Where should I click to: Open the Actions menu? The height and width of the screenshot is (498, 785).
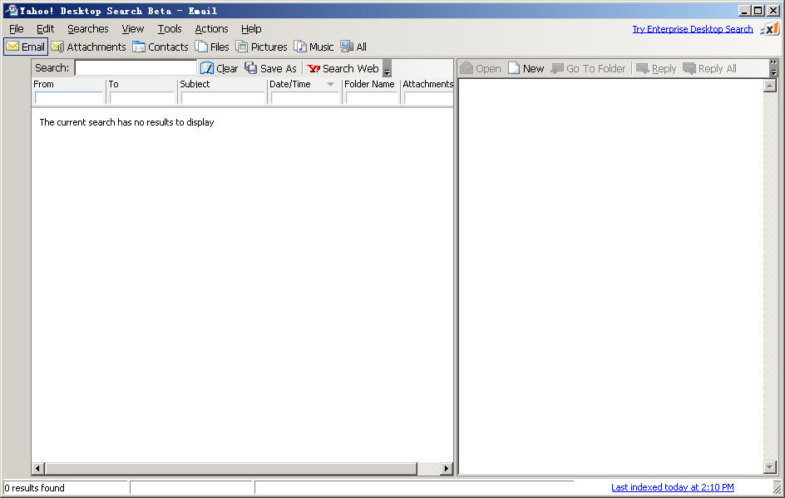tap(211, 28)
